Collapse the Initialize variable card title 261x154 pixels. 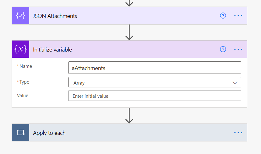[52, 49]
